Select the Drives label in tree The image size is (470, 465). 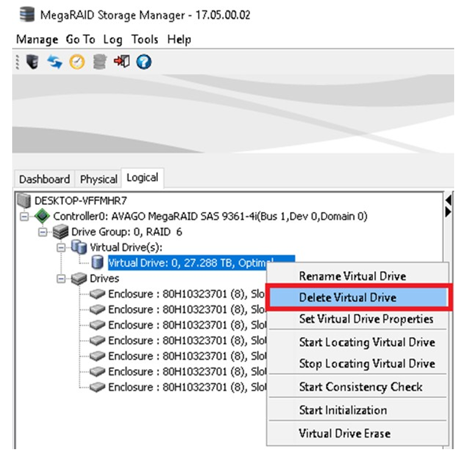point(104,279)
